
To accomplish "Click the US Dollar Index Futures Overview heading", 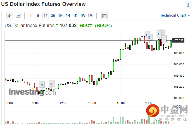I will point(45,4).
